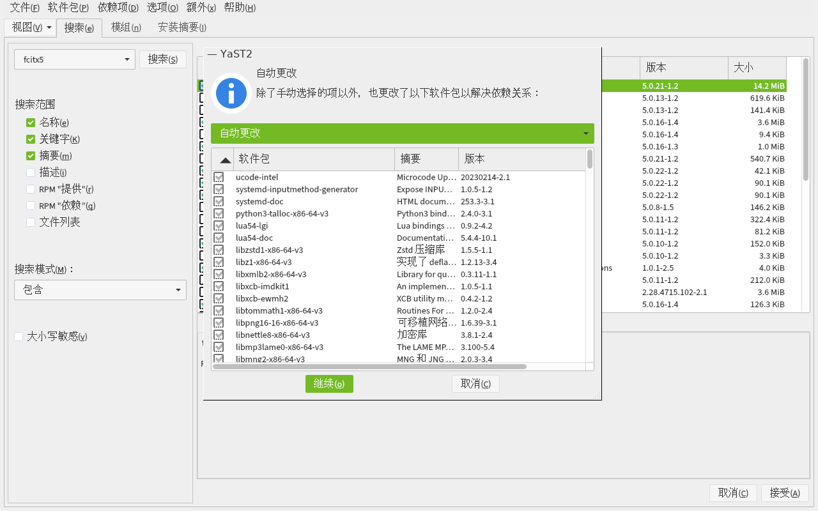Click the 搜索 button beside search field

click(163, 59)
